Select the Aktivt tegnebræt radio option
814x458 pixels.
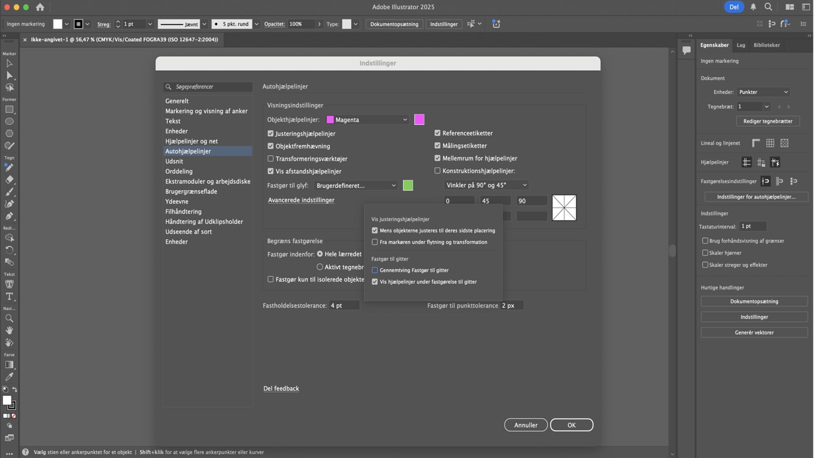(x=320, y=267)
